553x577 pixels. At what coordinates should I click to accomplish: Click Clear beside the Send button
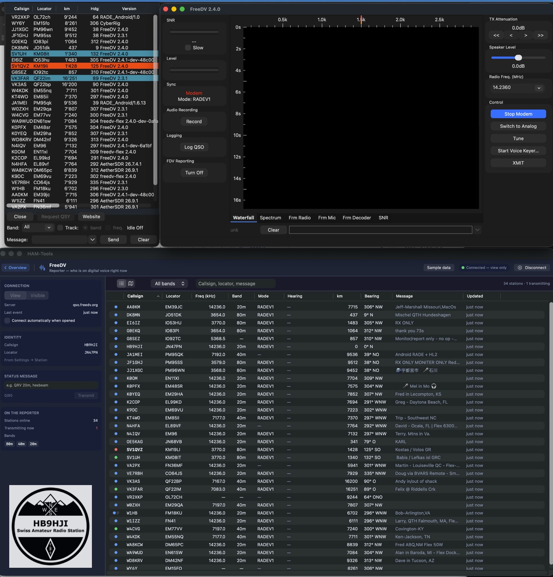tap(143, 240)
